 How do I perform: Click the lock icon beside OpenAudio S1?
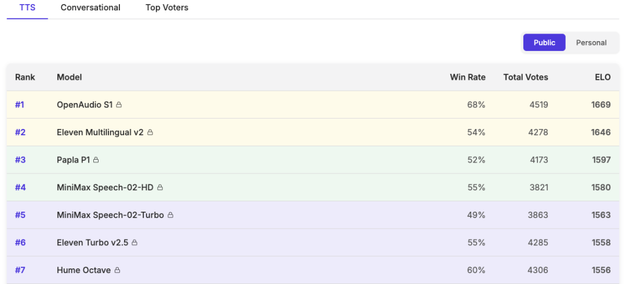(x=119, y=105)
